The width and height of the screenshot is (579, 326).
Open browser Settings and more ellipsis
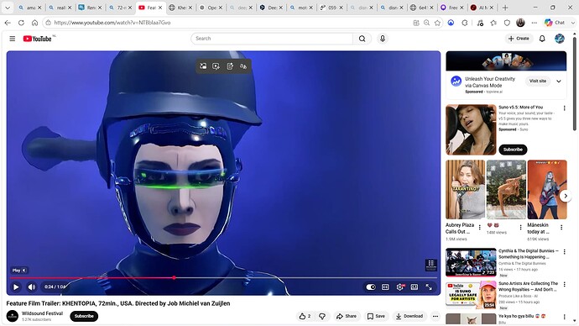(x=534, y=23)
